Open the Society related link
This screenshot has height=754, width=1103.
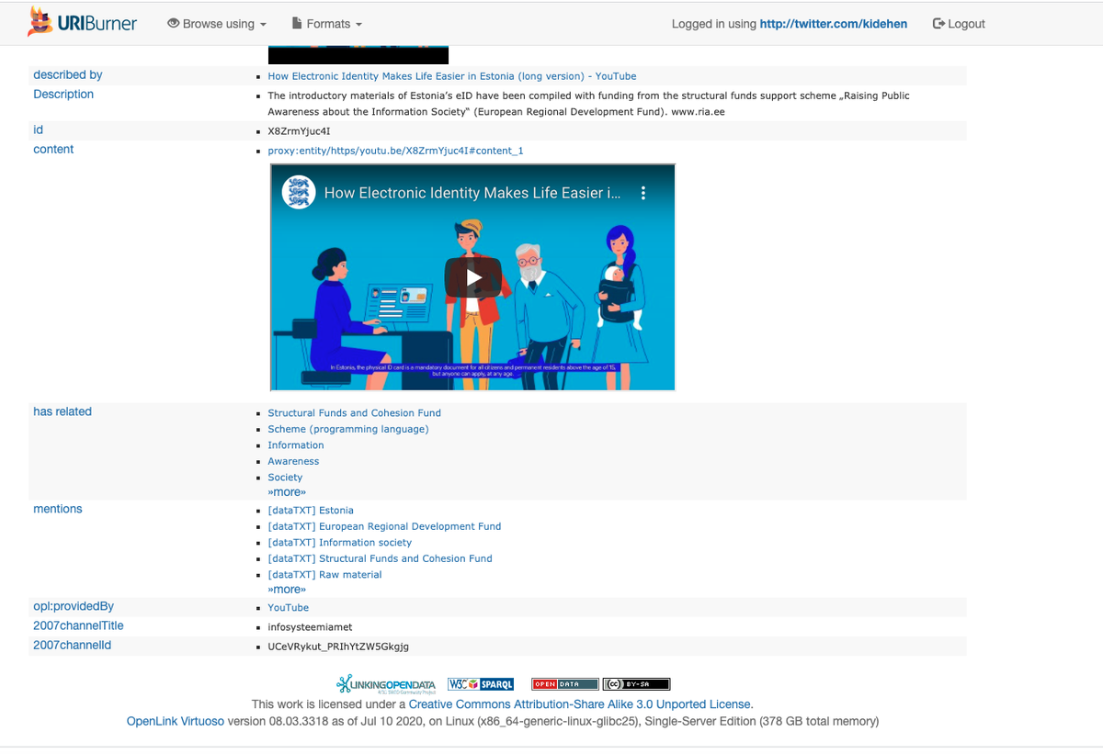tap(285, 478)
